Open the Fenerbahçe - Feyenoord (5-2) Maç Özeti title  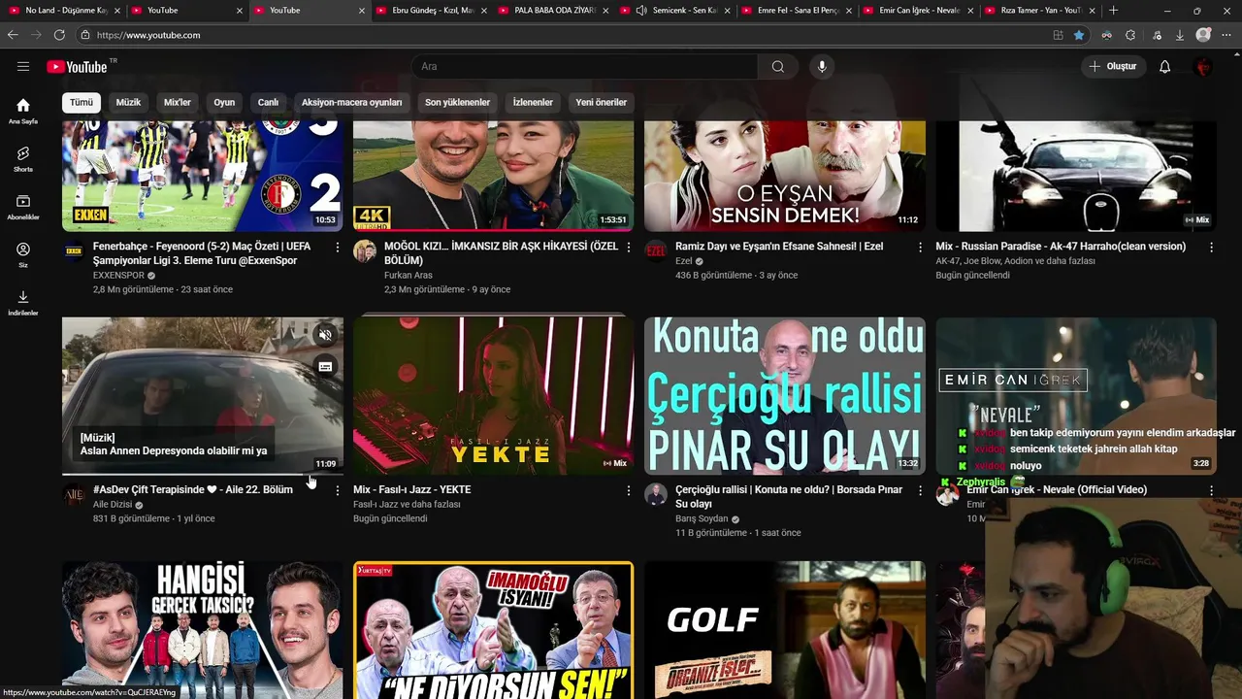(202, 253)
